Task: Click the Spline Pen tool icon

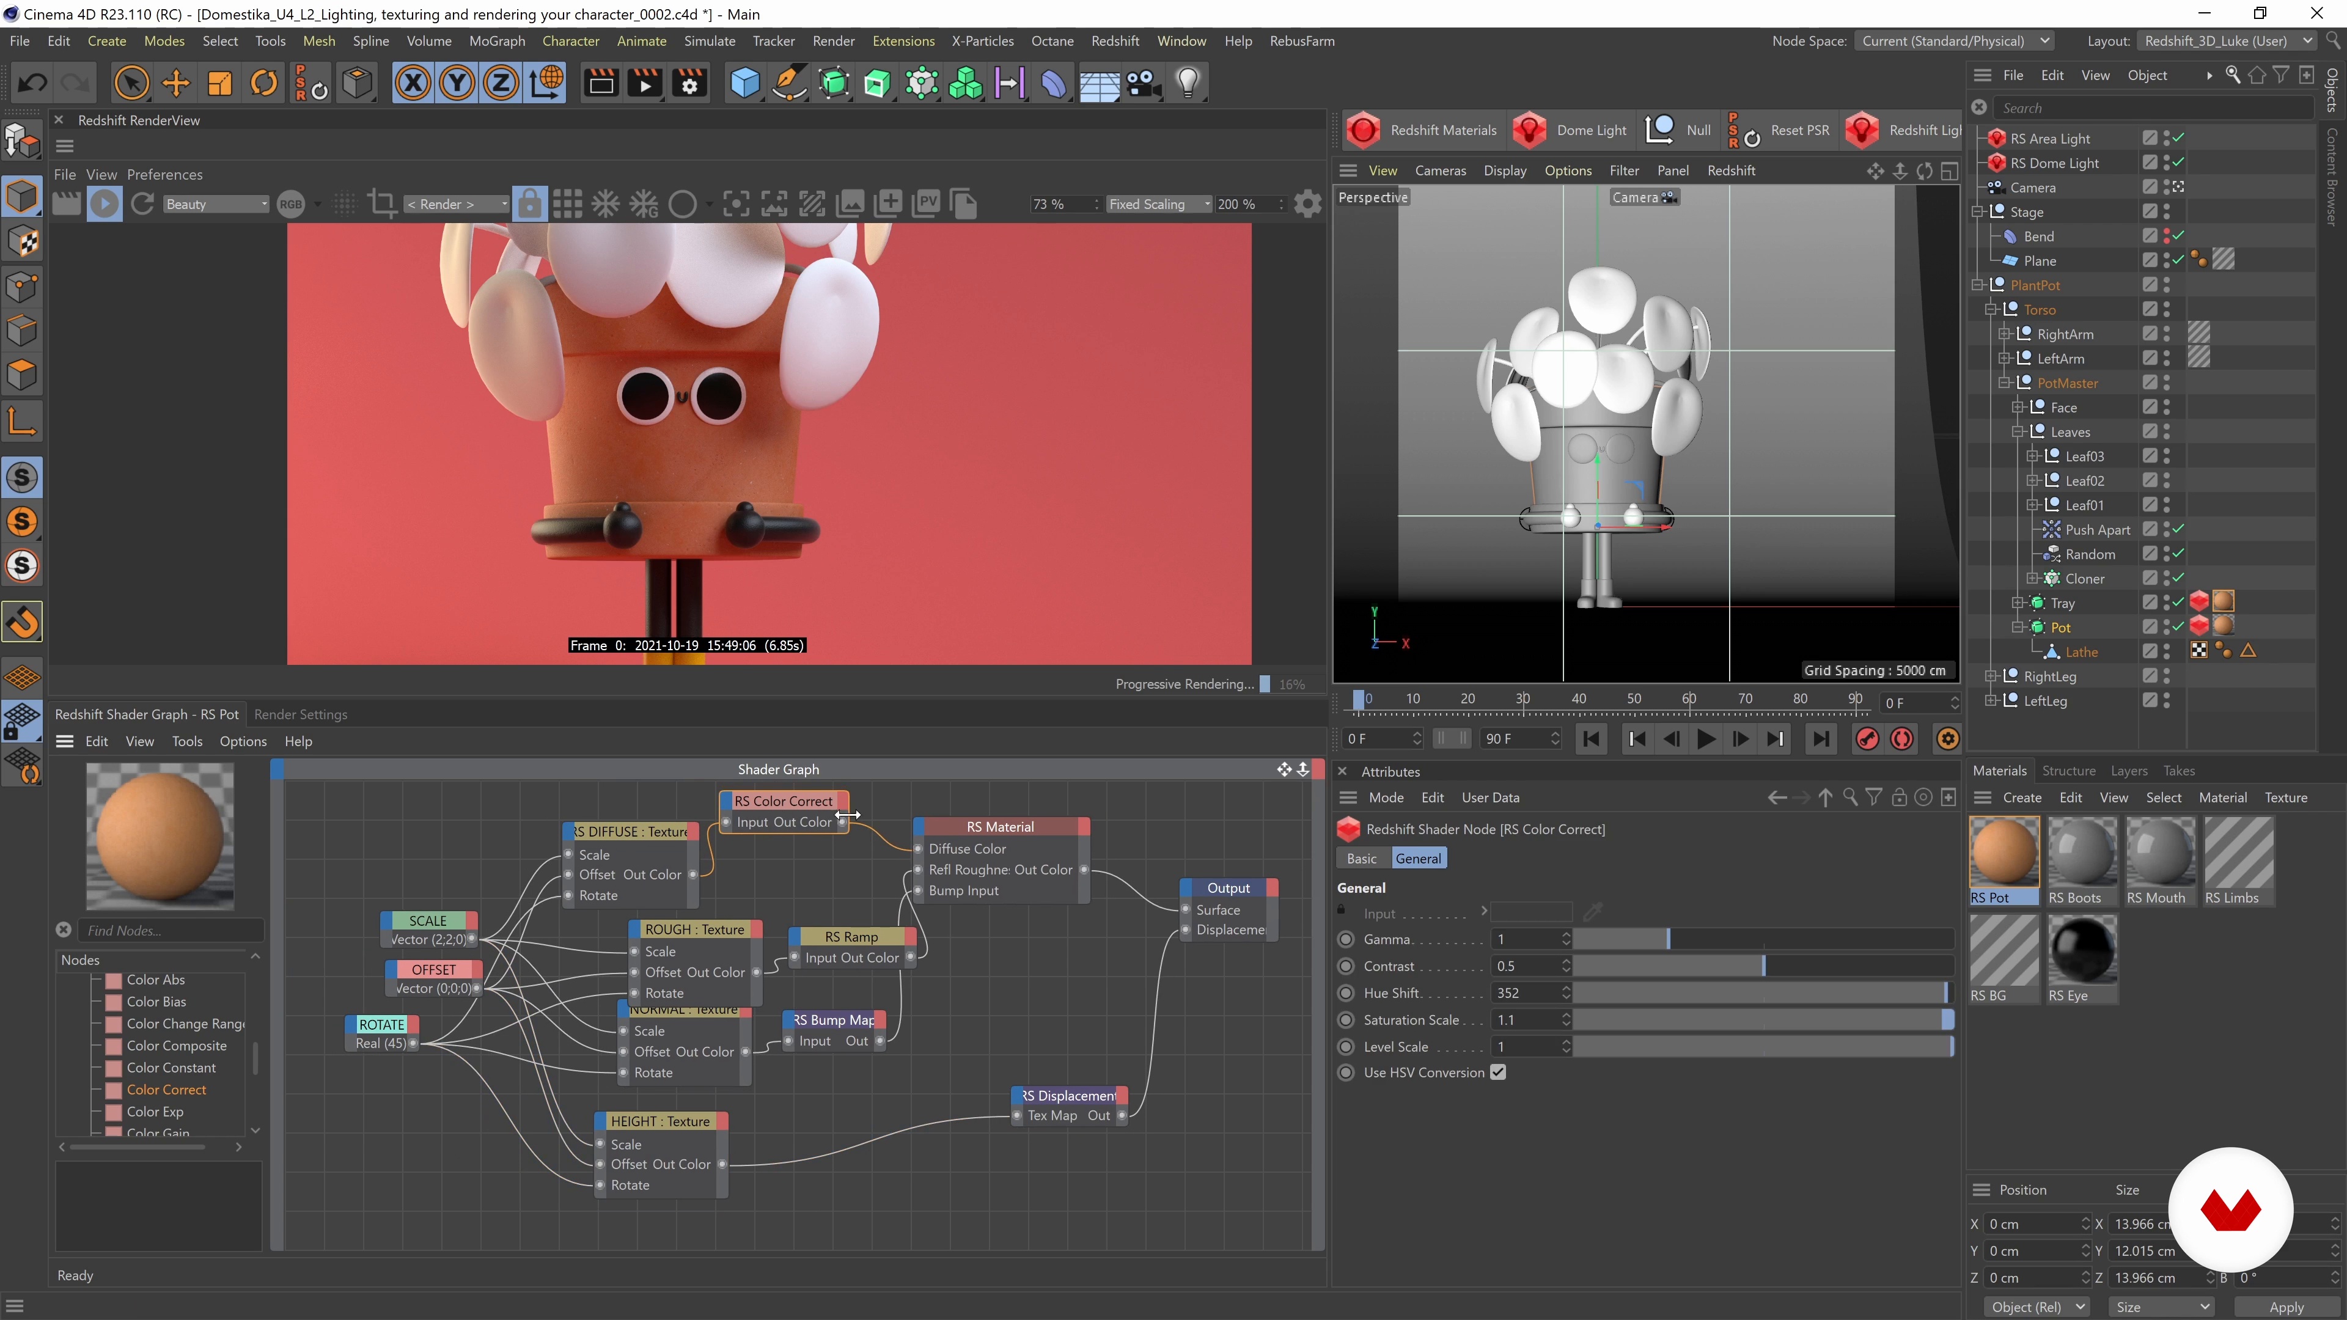Action: 789,83
